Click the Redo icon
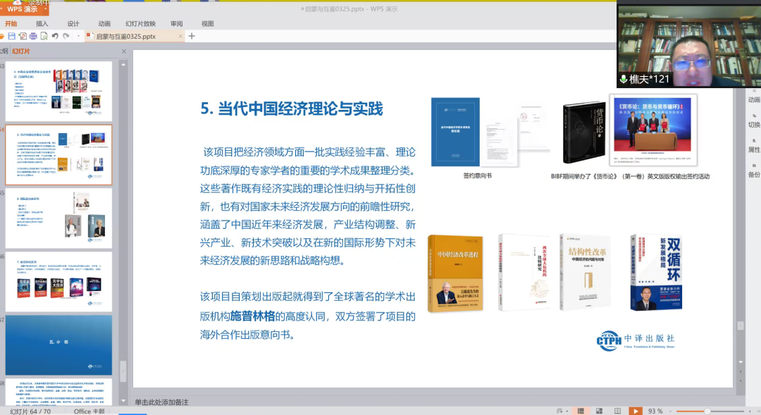Viewport: 761px width, 415px height. coord(66,35)
